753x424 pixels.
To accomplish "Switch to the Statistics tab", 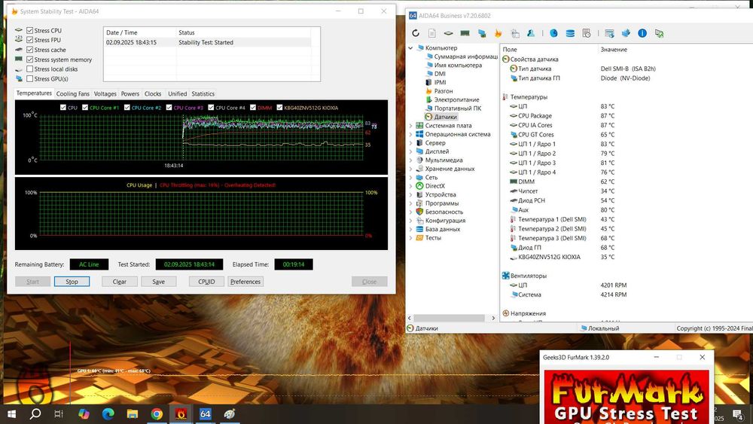I will tap(203, 93).
